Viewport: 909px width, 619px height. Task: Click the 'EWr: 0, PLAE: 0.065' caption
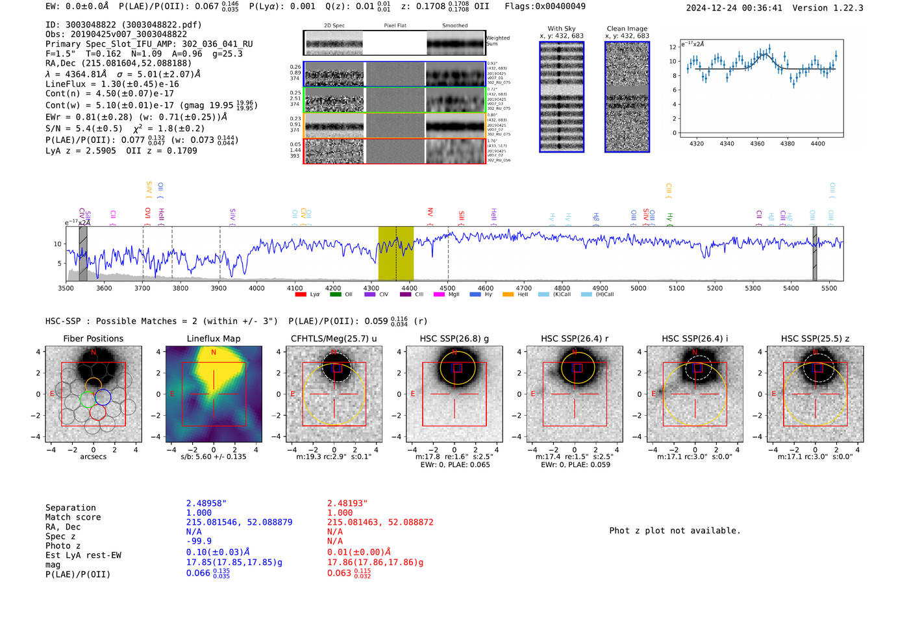click(455, 465)
